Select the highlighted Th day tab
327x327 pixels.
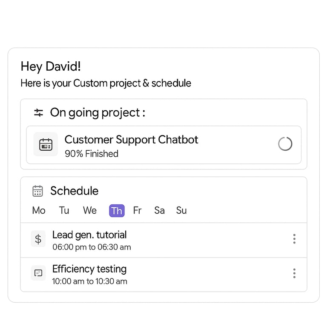[117, 211]
